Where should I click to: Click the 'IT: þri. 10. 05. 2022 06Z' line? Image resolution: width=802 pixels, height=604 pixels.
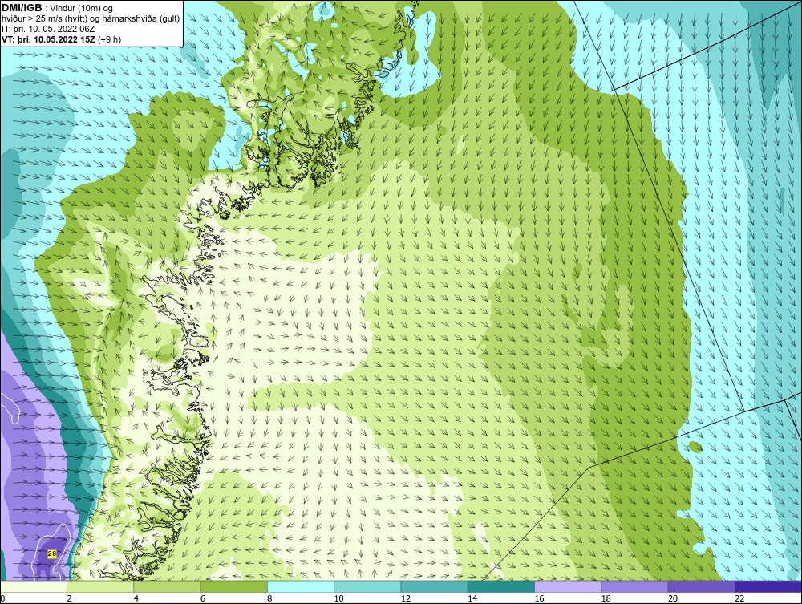click(48, 29)
